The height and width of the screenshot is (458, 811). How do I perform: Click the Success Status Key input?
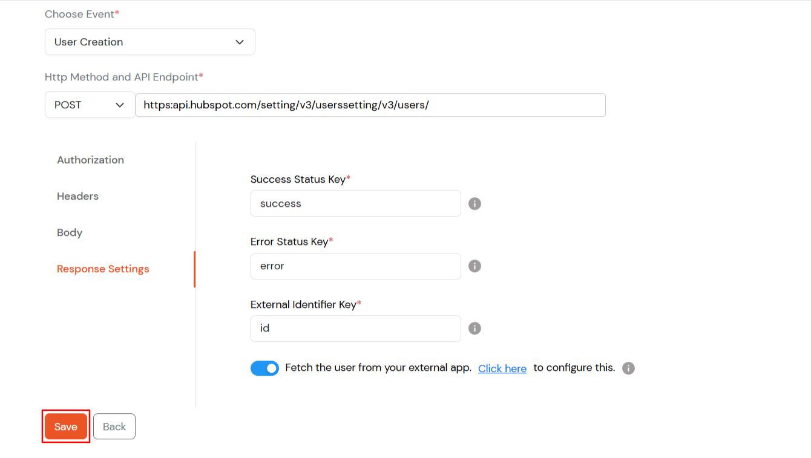coord(356,203)
